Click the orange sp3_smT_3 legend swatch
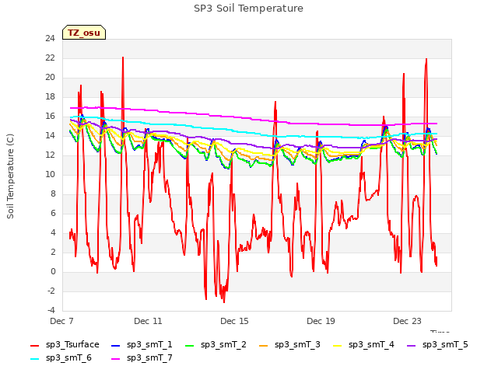 264,346
